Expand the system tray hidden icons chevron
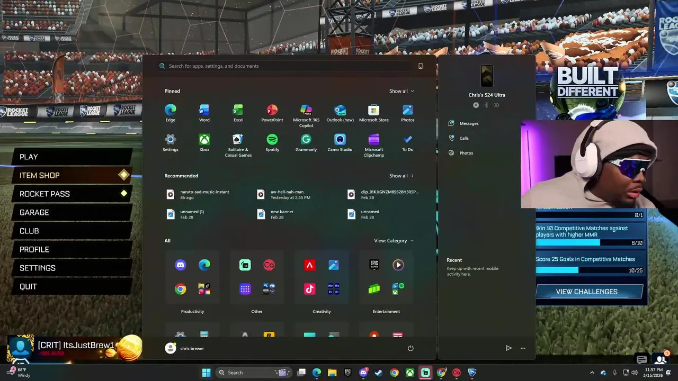 592,373
